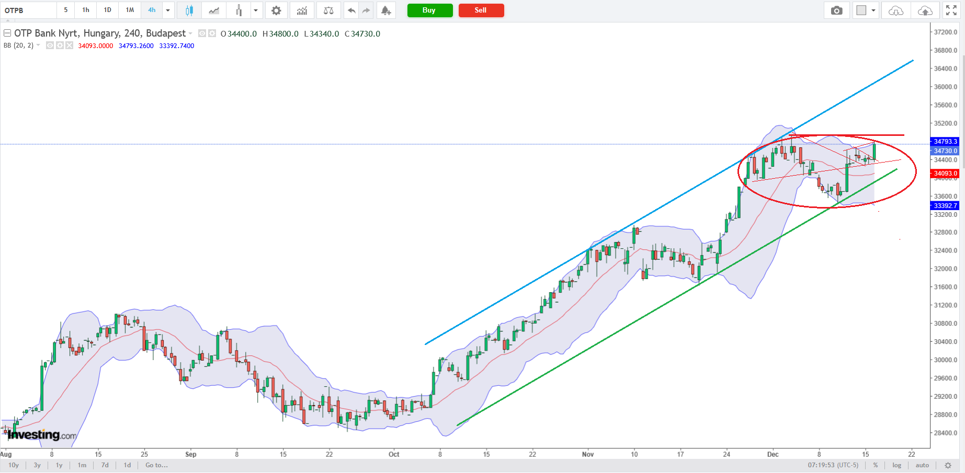Open the indicators panel icon
This screenshot has width=965, height=473.
tap(302, 10)
